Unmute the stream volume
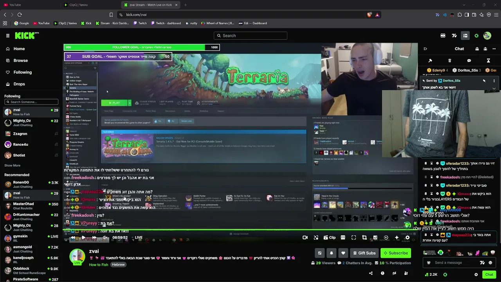 105,237
